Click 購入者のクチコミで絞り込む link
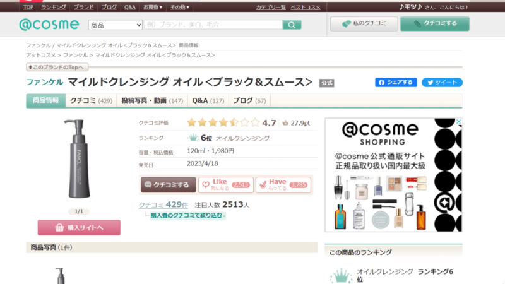 coord(188,215)
